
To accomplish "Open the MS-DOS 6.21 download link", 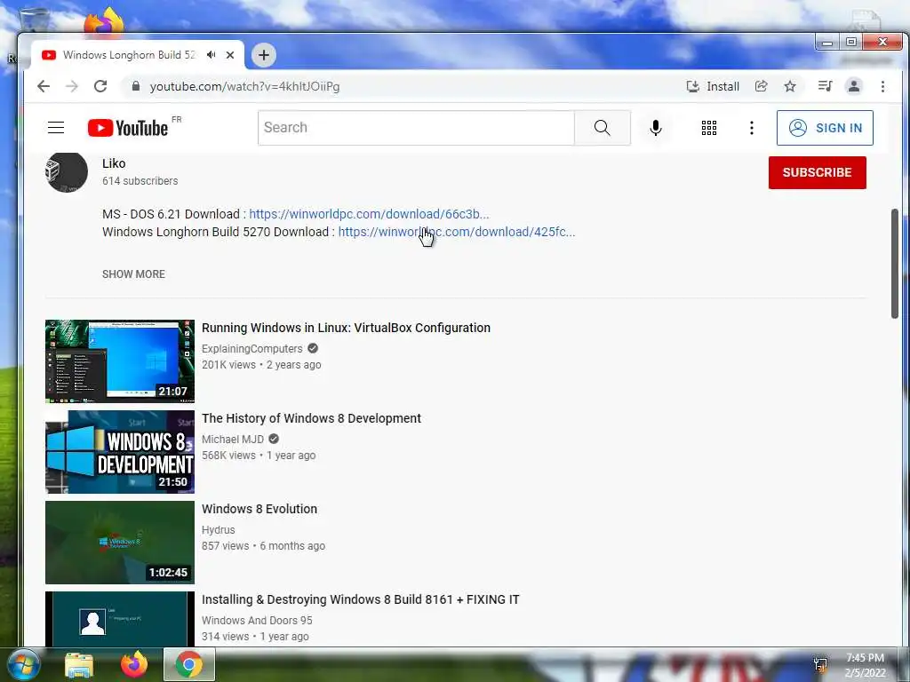I will coord(369,214).
